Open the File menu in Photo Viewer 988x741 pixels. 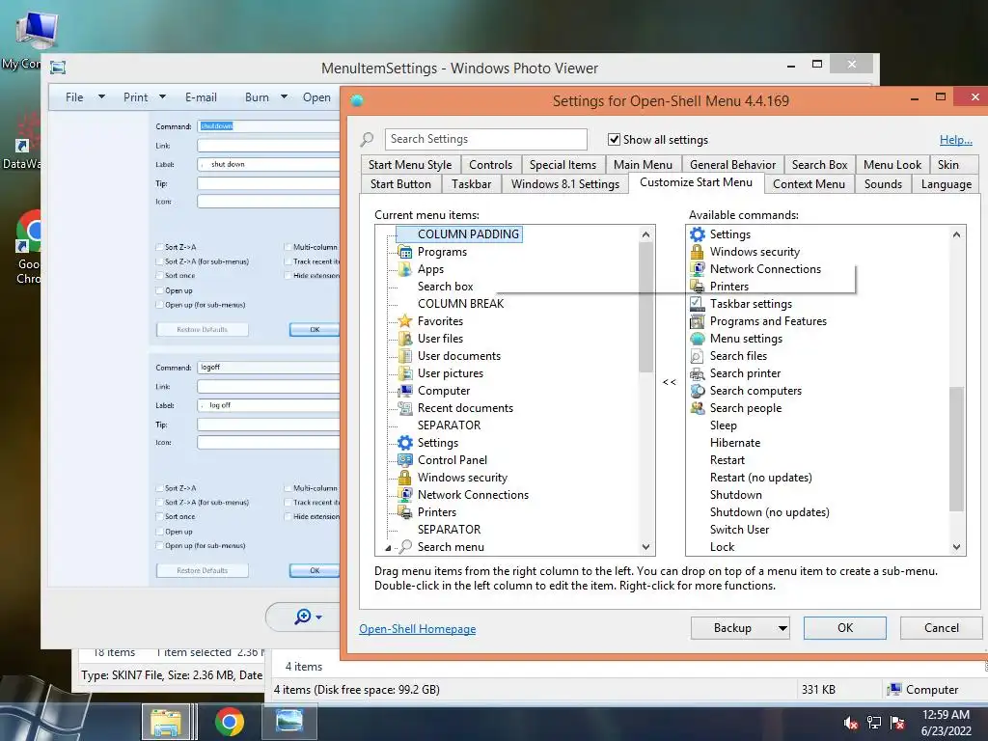coord(85,97)
